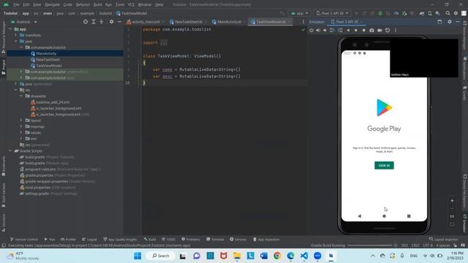Open the app run configuration dropdown
Image resolution: width=468 pixels, height=263 pixels.
click(299, 13)
